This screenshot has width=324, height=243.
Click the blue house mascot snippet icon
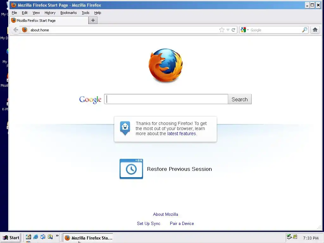pos(125,128)
